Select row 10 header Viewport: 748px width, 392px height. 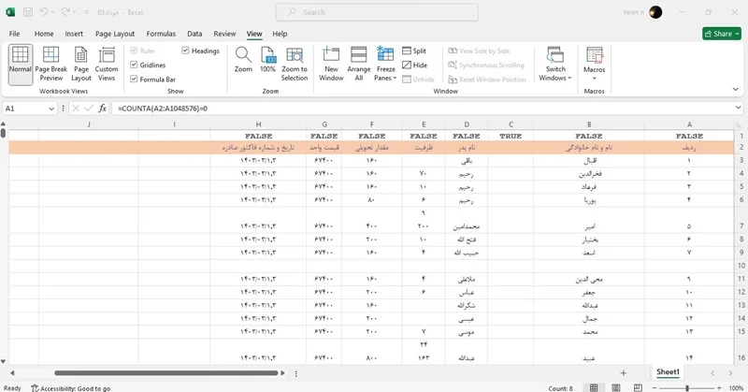click(741, 266)
